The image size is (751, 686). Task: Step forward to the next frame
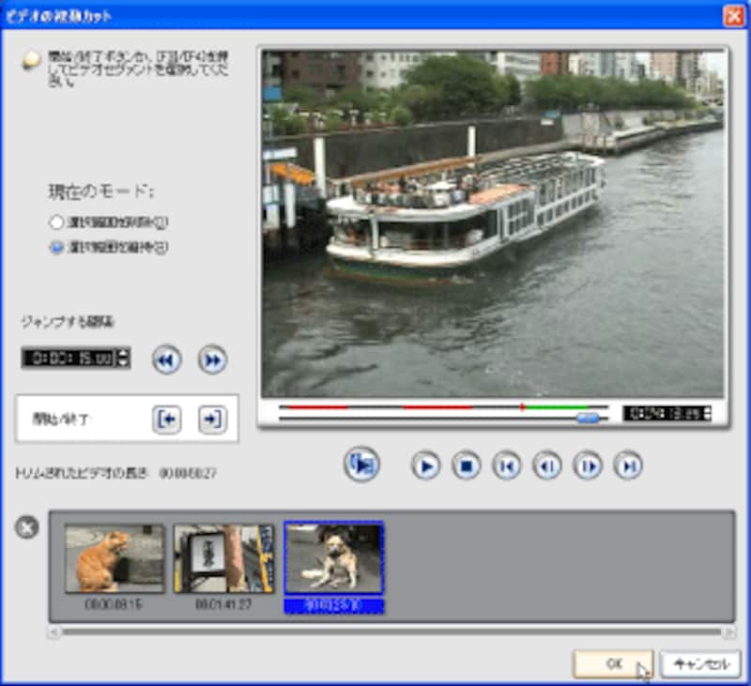click(588, 465)
